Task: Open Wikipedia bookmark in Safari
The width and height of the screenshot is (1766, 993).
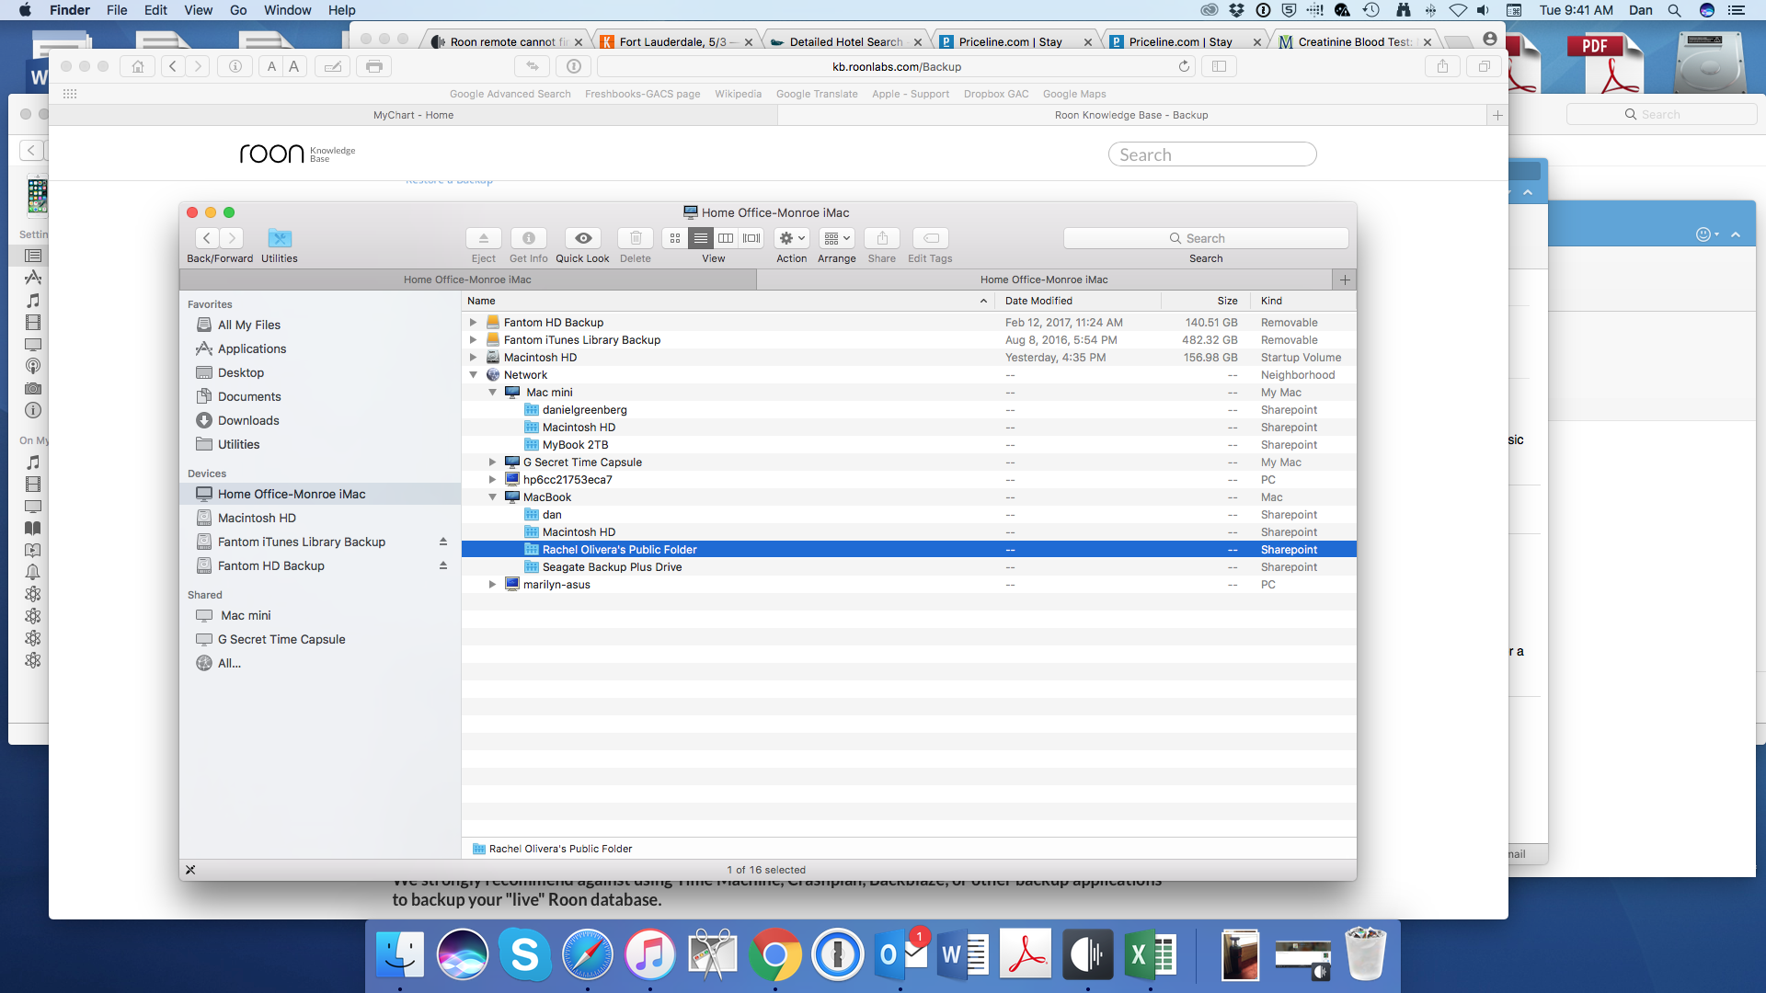Action: pyautogui.click(x=738, y=94)
